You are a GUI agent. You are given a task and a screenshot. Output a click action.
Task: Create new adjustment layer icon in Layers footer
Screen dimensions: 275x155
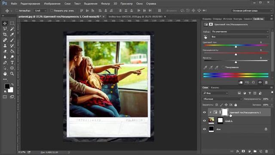(x=249, y=151)
